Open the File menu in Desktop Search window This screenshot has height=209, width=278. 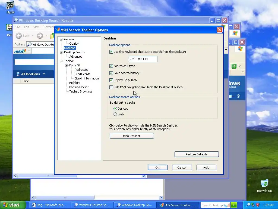18,27
